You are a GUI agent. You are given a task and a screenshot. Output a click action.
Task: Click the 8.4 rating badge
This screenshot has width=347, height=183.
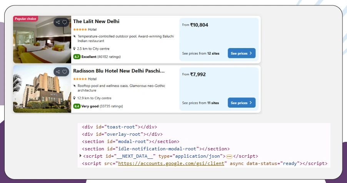click(x=77, y=106)
